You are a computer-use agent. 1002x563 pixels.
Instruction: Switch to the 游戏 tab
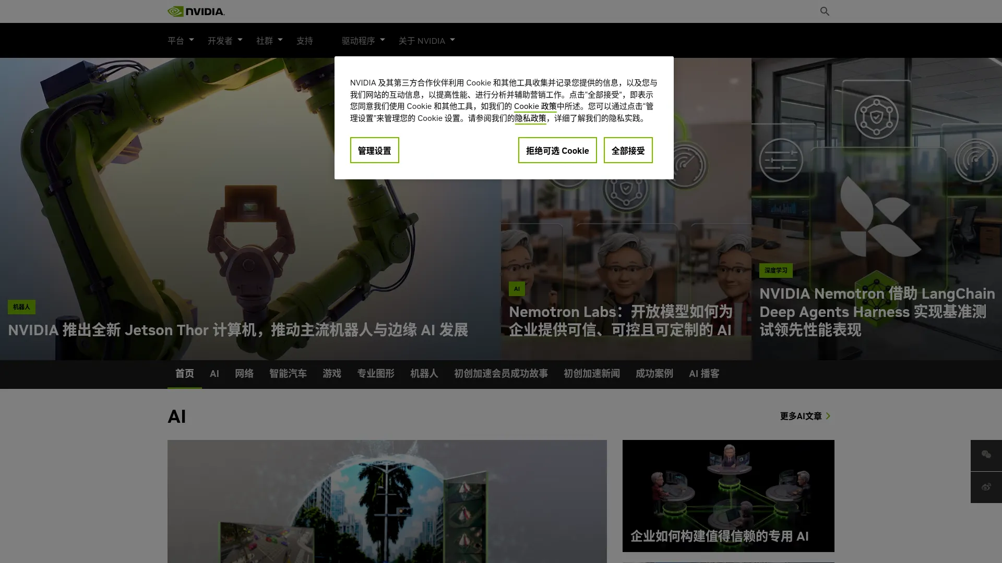tap(332, 374)
